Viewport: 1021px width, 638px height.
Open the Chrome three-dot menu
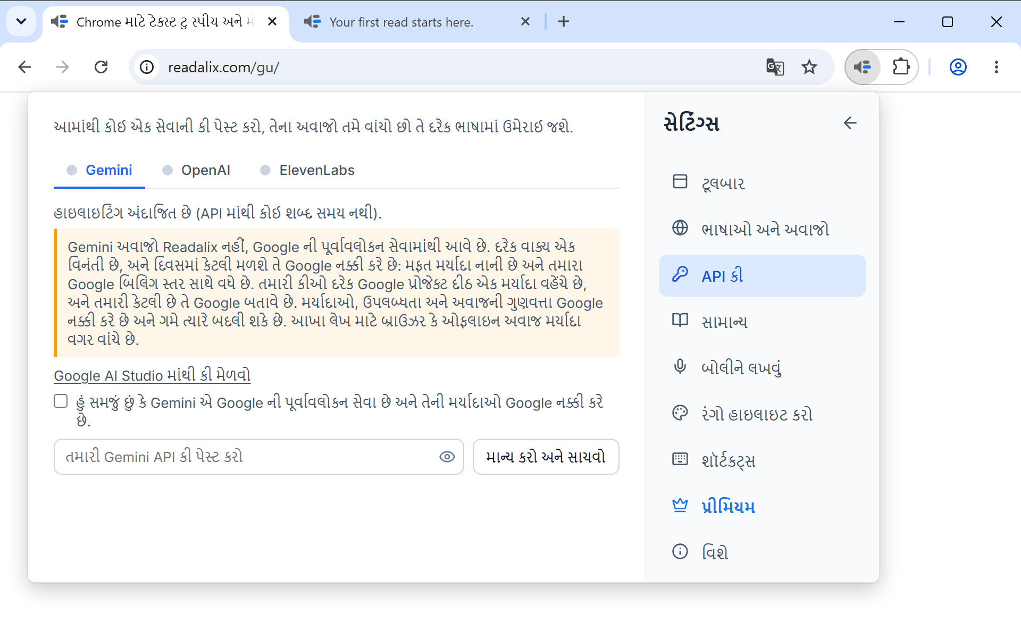(996, 67)
